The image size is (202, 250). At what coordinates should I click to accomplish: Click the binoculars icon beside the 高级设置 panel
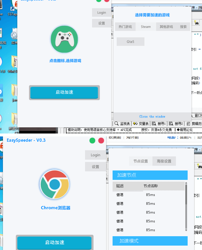(x=199, y=166)
